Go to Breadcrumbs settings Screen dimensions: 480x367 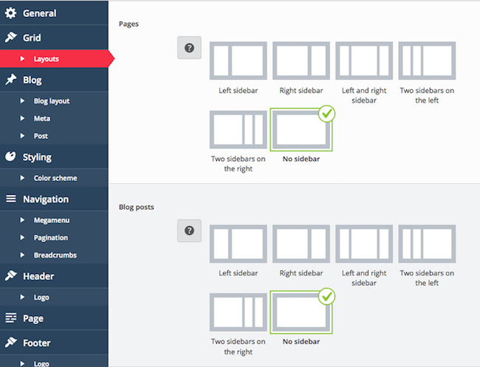[55, 255]
